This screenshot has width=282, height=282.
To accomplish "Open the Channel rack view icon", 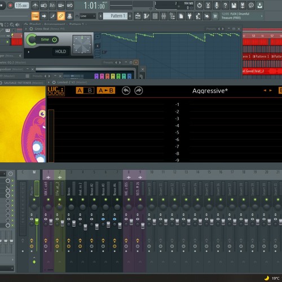I will click(155, 16).
